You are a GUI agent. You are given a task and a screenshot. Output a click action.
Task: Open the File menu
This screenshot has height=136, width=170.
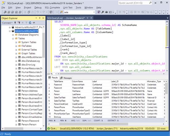[3, 7]
